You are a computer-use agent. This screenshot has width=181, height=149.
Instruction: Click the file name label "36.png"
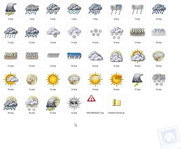click(116, 90)
